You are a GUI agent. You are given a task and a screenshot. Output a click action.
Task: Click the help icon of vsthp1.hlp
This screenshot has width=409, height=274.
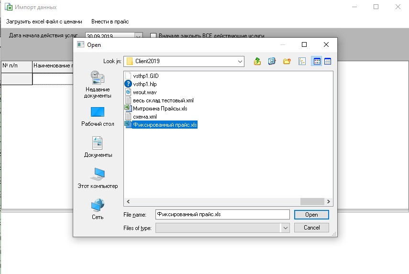[x=128, y=84]
